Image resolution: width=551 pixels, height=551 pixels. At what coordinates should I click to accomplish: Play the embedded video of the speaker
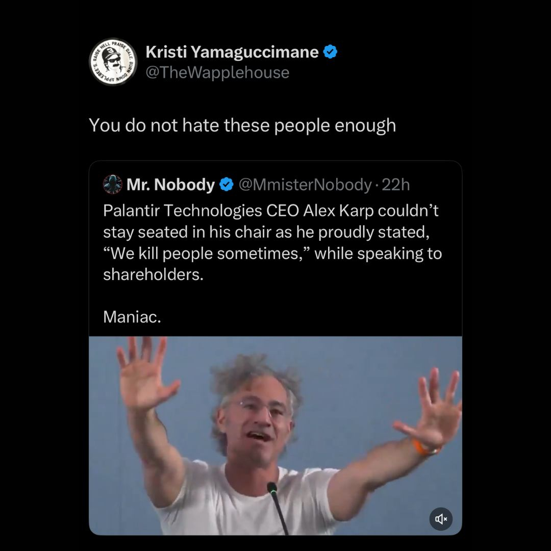pyautogui.click(x=275, y=435)
